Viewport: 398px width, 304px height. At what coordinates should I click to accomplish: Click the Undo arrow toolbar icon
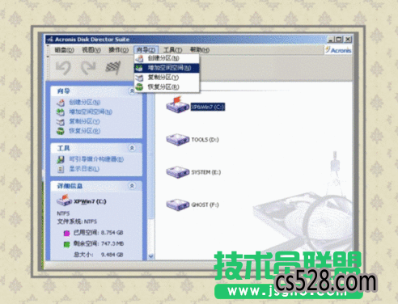click(x=63, y=67)
